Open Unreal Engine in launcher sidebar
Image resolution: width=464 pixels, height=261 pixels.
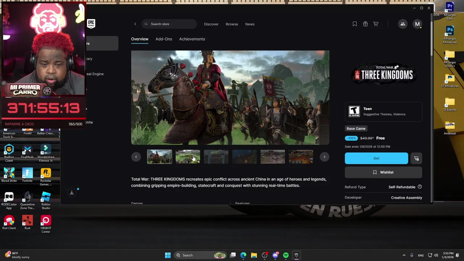[95, 74]
